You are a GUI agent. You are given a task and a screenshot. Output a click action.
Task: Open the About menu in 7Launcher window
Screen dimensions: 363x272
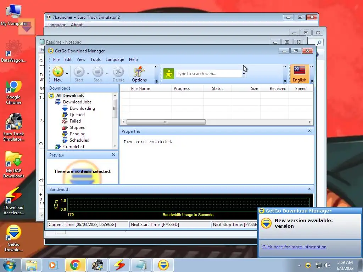77,25
